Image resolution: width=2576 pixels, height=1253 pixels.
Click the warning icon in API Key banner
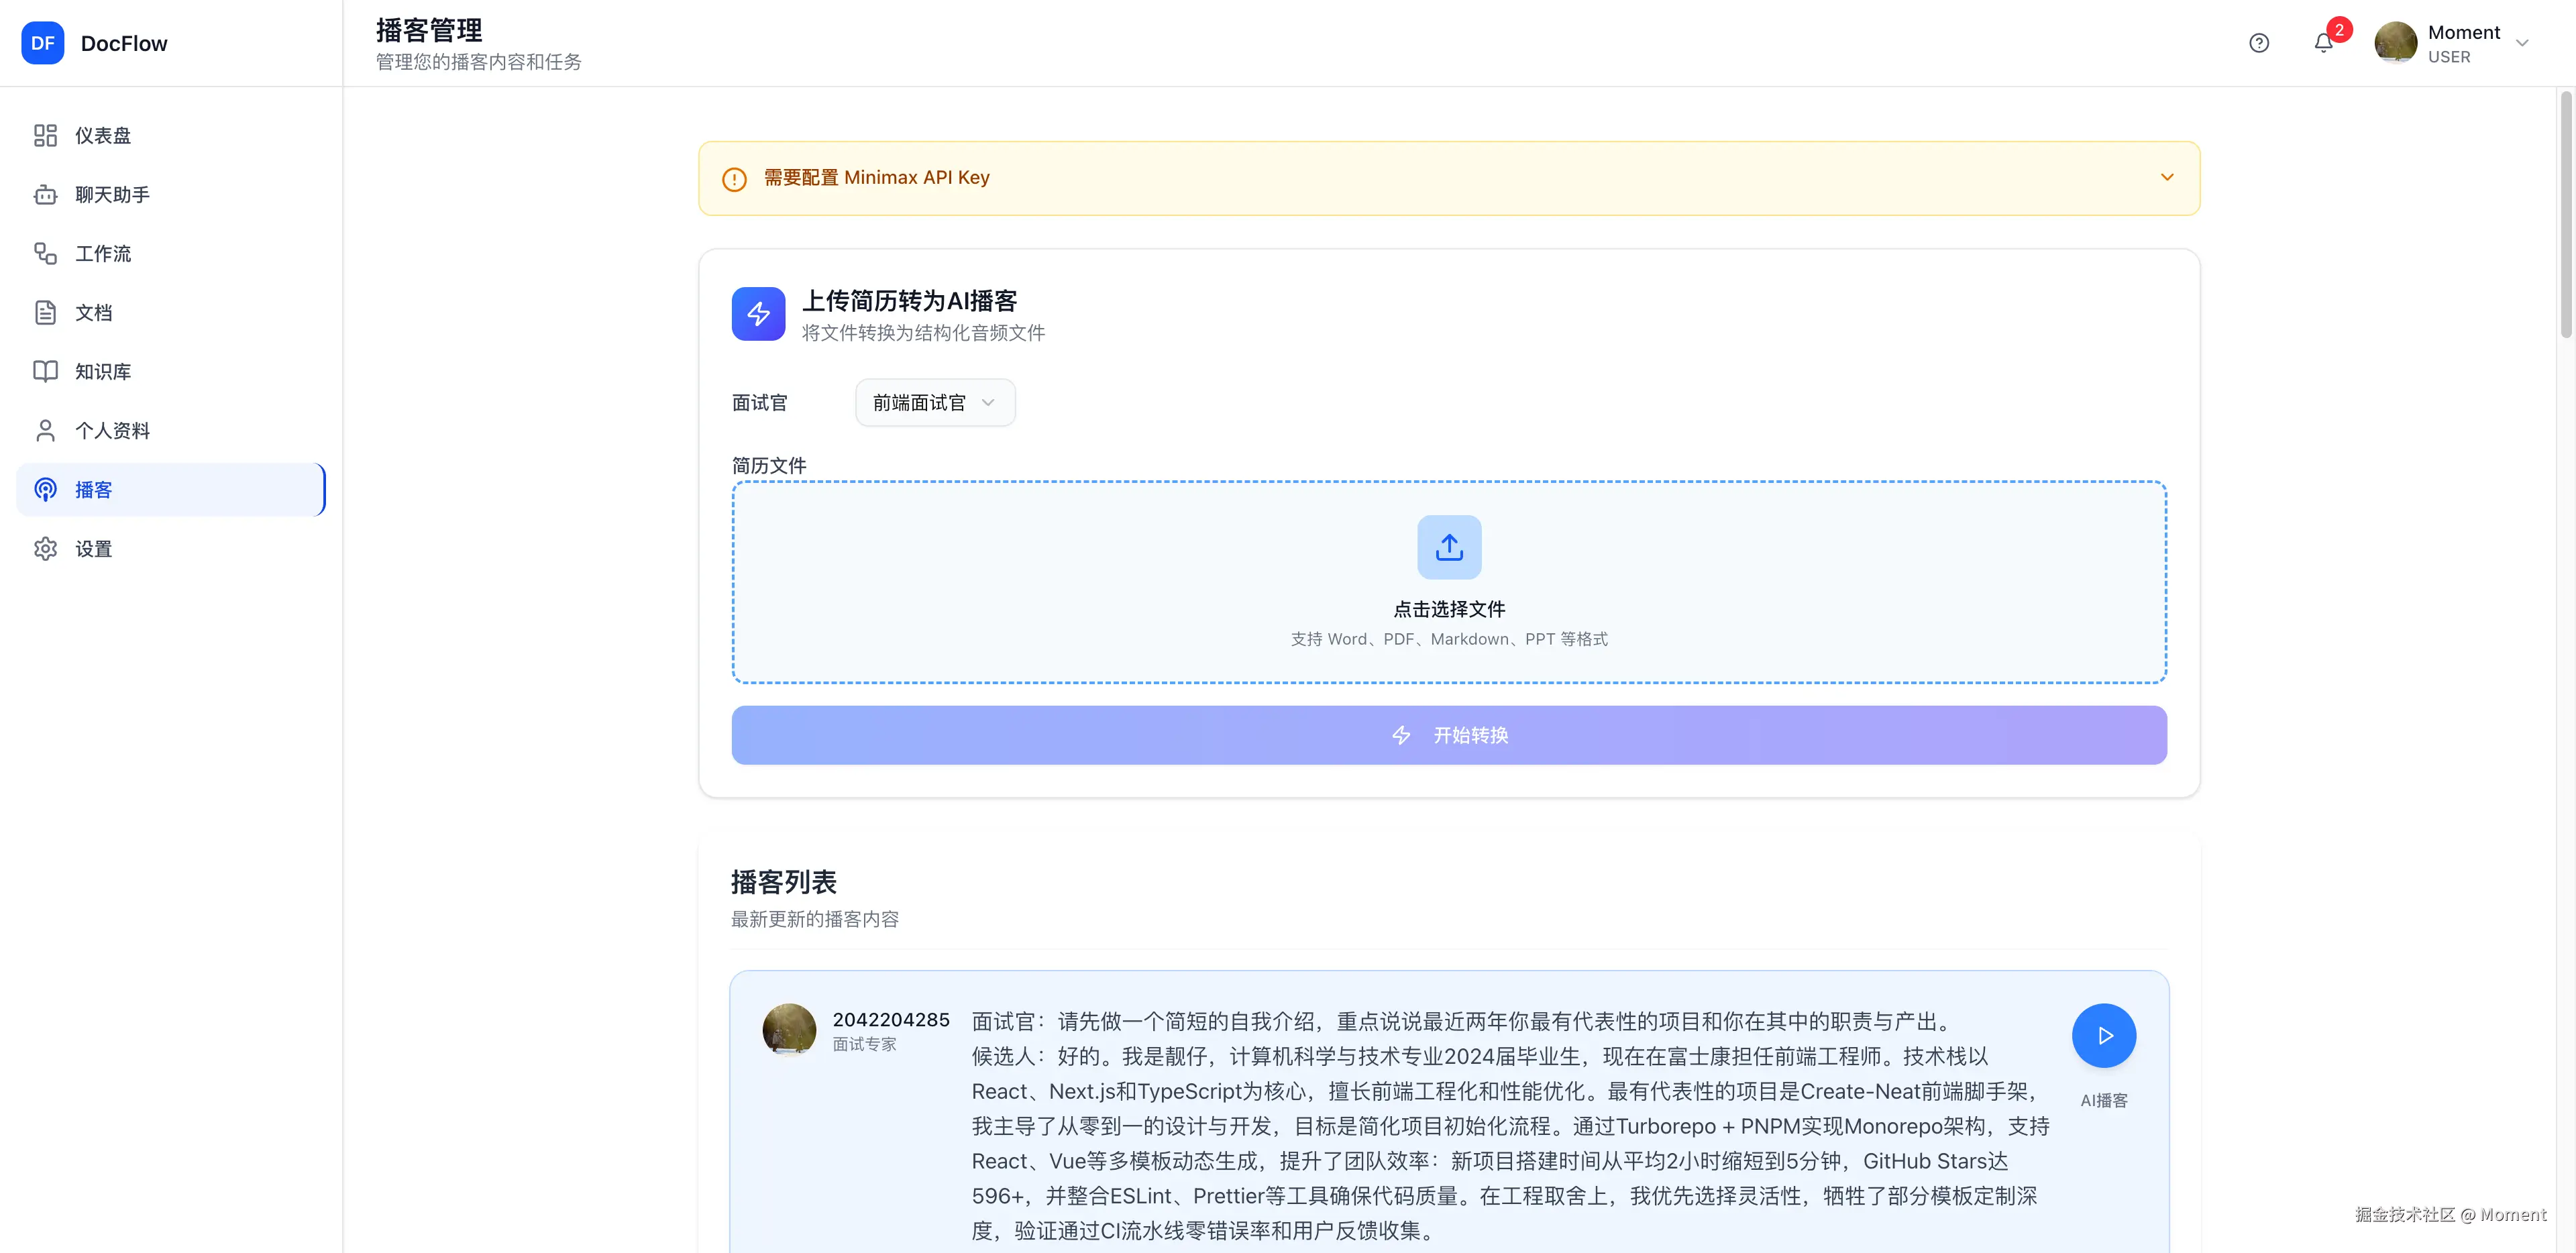click(734, 179)
